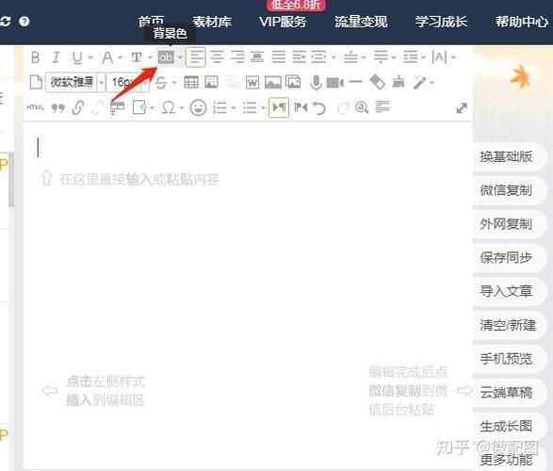Insert a horizontal divider line
This screenshot has width=553, height=471.
tap(355, 82)
